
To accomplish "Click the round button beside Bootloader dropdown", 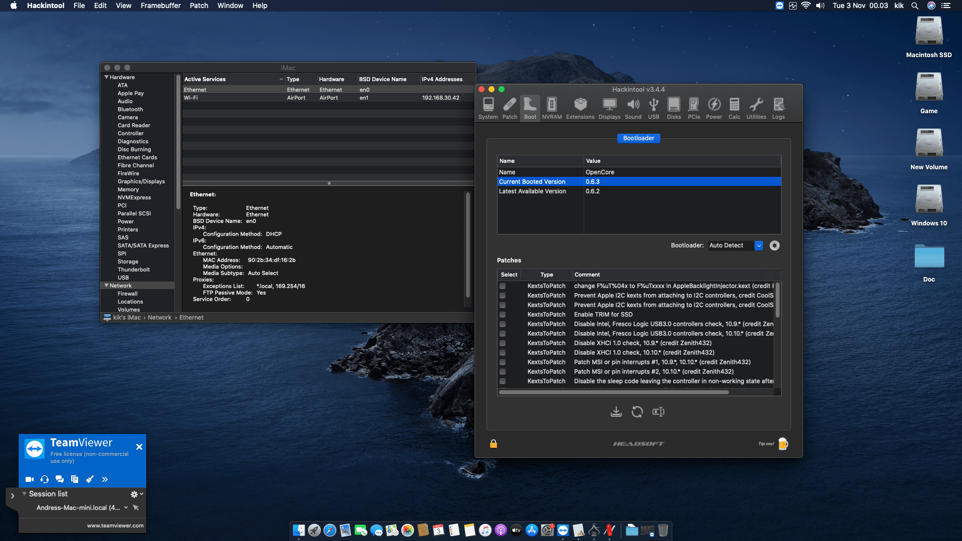I will (x=775, y=245).
